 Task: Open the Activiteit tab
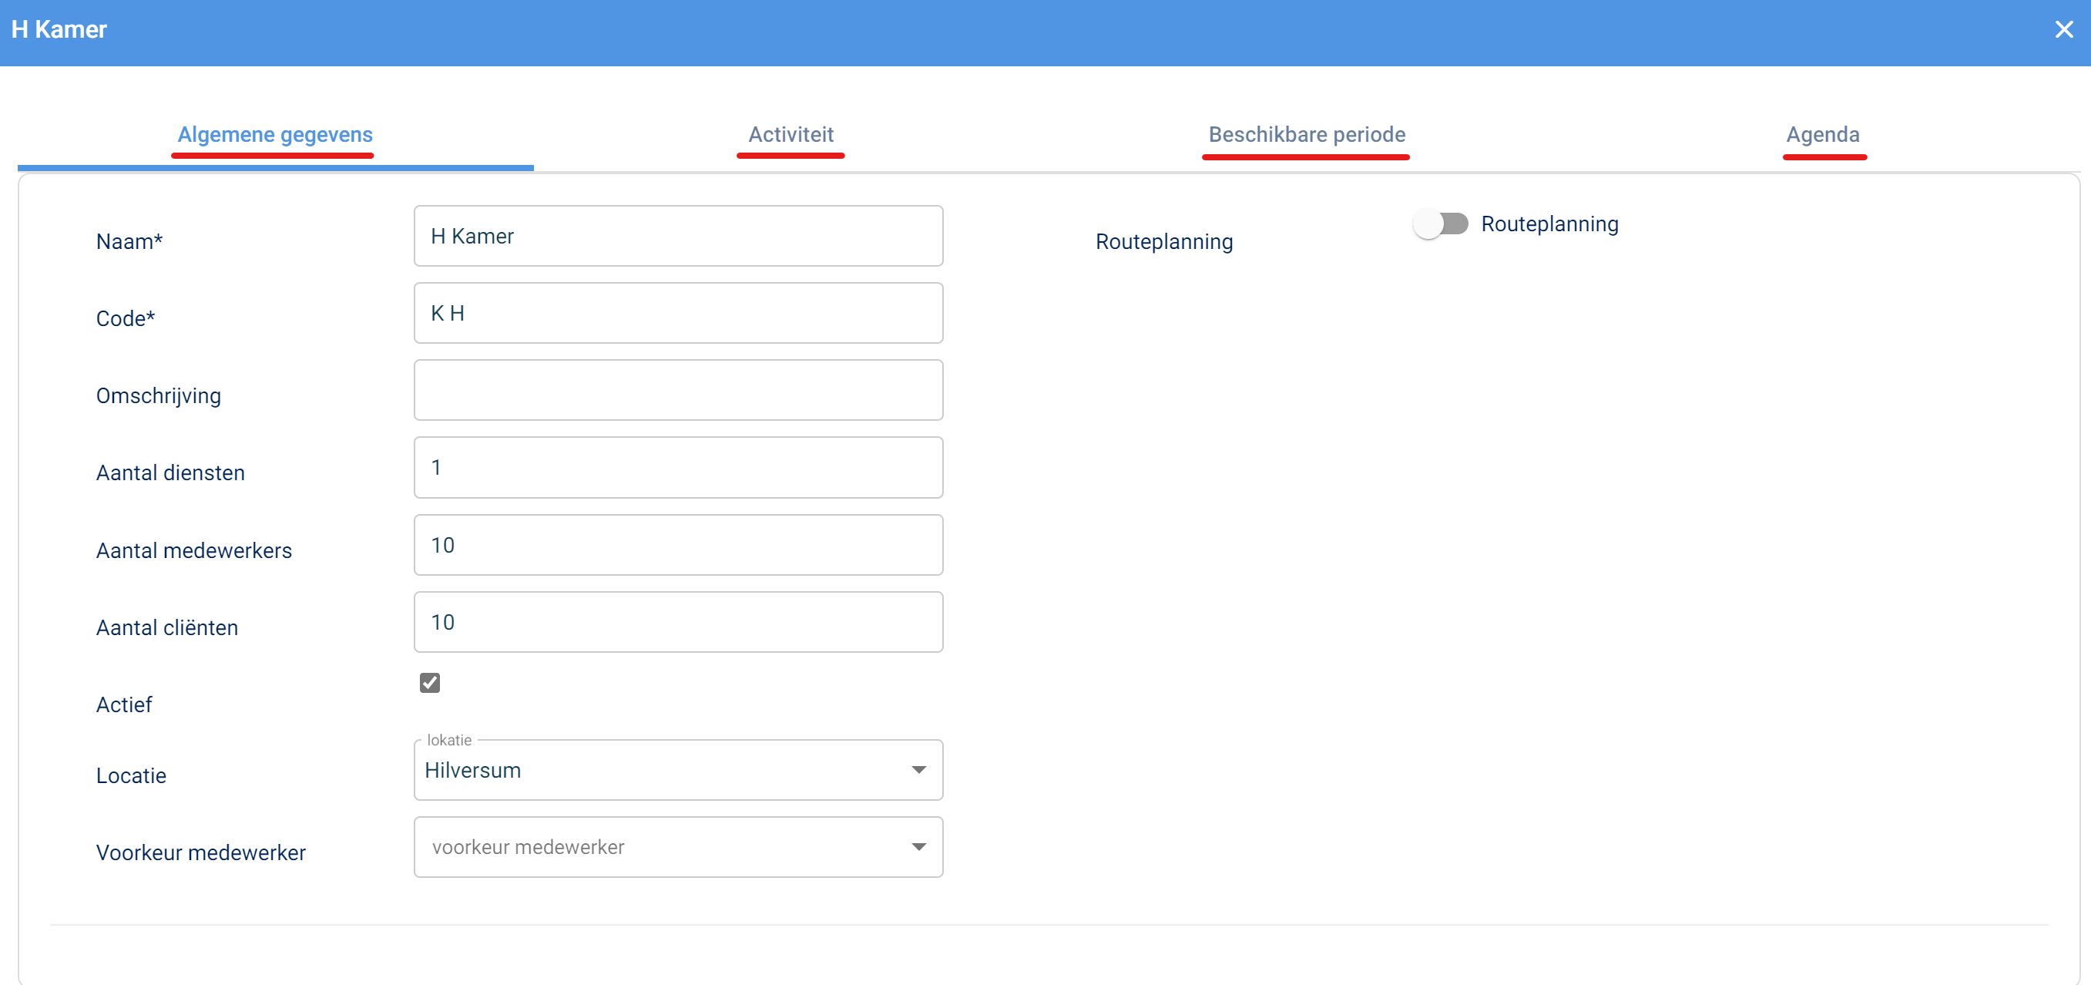790,135
